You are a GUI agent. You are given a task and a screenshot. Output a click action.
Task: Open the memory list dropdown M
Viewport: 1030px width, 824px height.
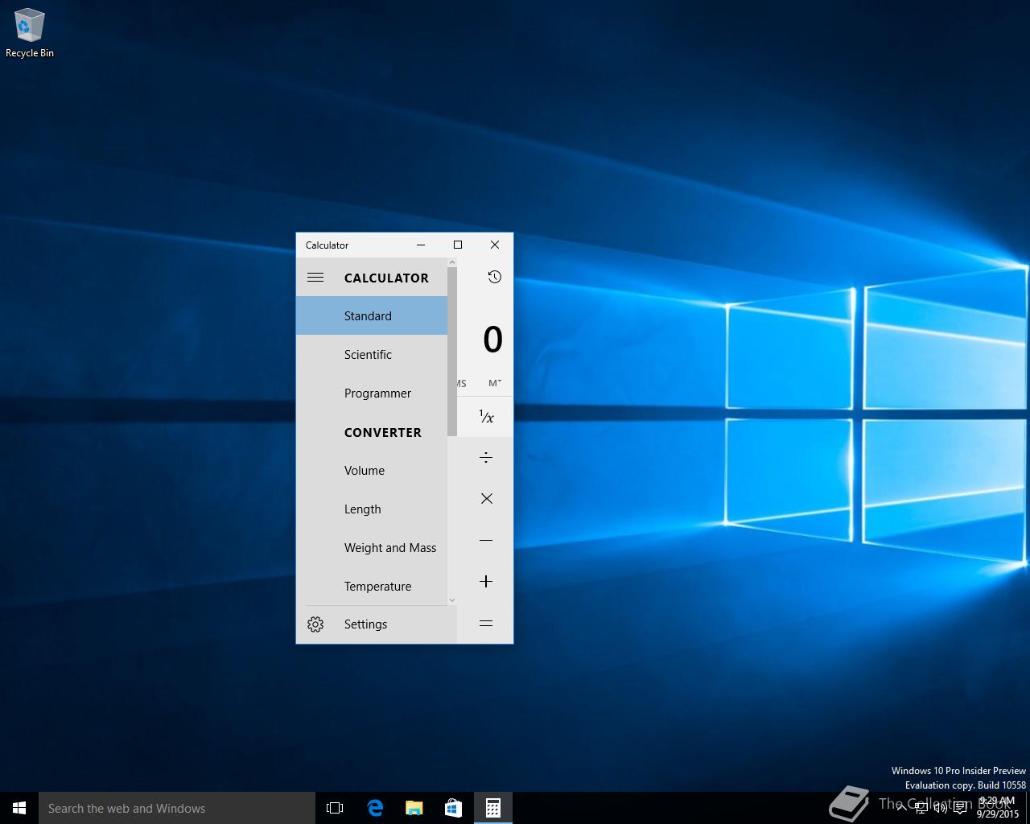[x=495, y=383]
